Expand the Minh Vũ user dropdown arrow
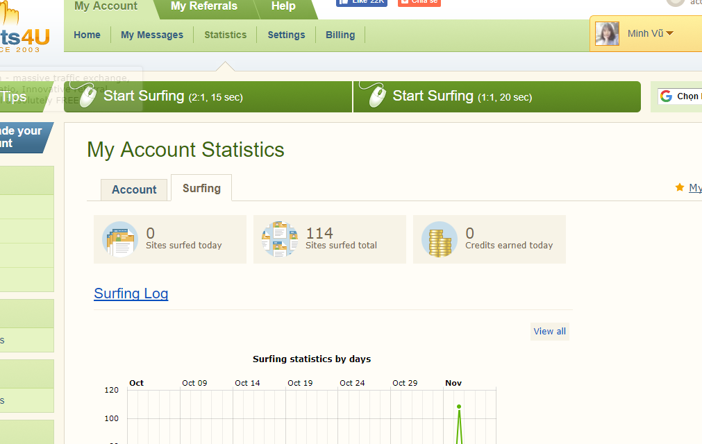The image size is (702, 444). point(670,33)
